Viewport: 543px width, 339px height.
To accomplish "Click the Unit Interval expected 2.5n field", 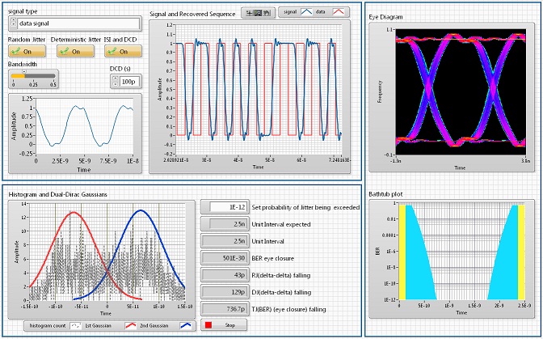I will coord(228,223).
